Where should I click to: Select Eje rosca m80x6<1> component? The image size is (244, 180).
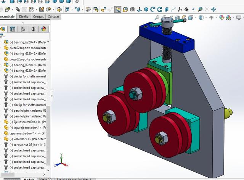click(25, 122)
